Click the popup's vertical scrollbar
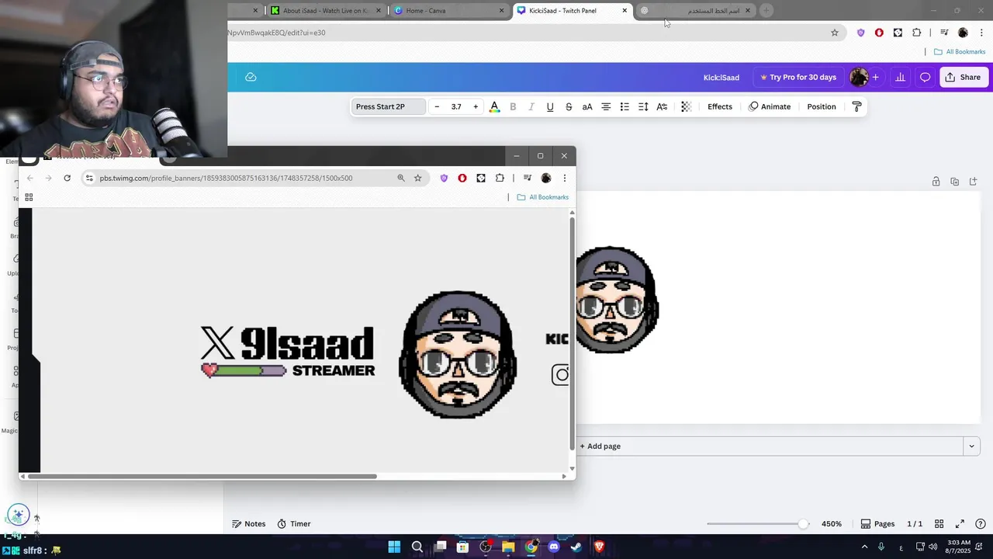The width and height of the screenshot is (993, 559). (573, 334)
